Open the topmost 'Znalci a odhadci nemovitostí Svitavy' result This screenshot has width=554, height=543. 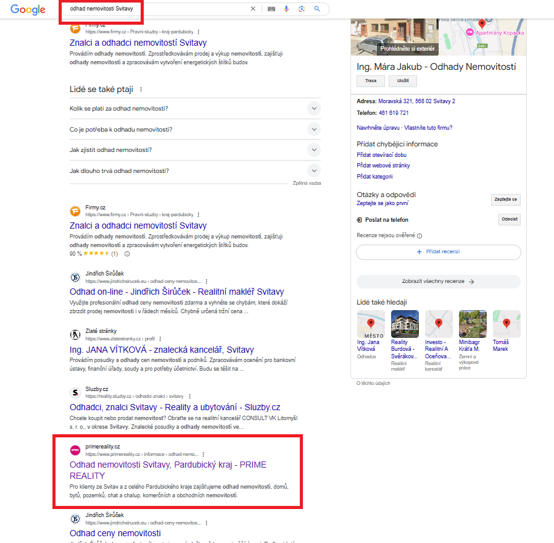[x=138, y=43]
